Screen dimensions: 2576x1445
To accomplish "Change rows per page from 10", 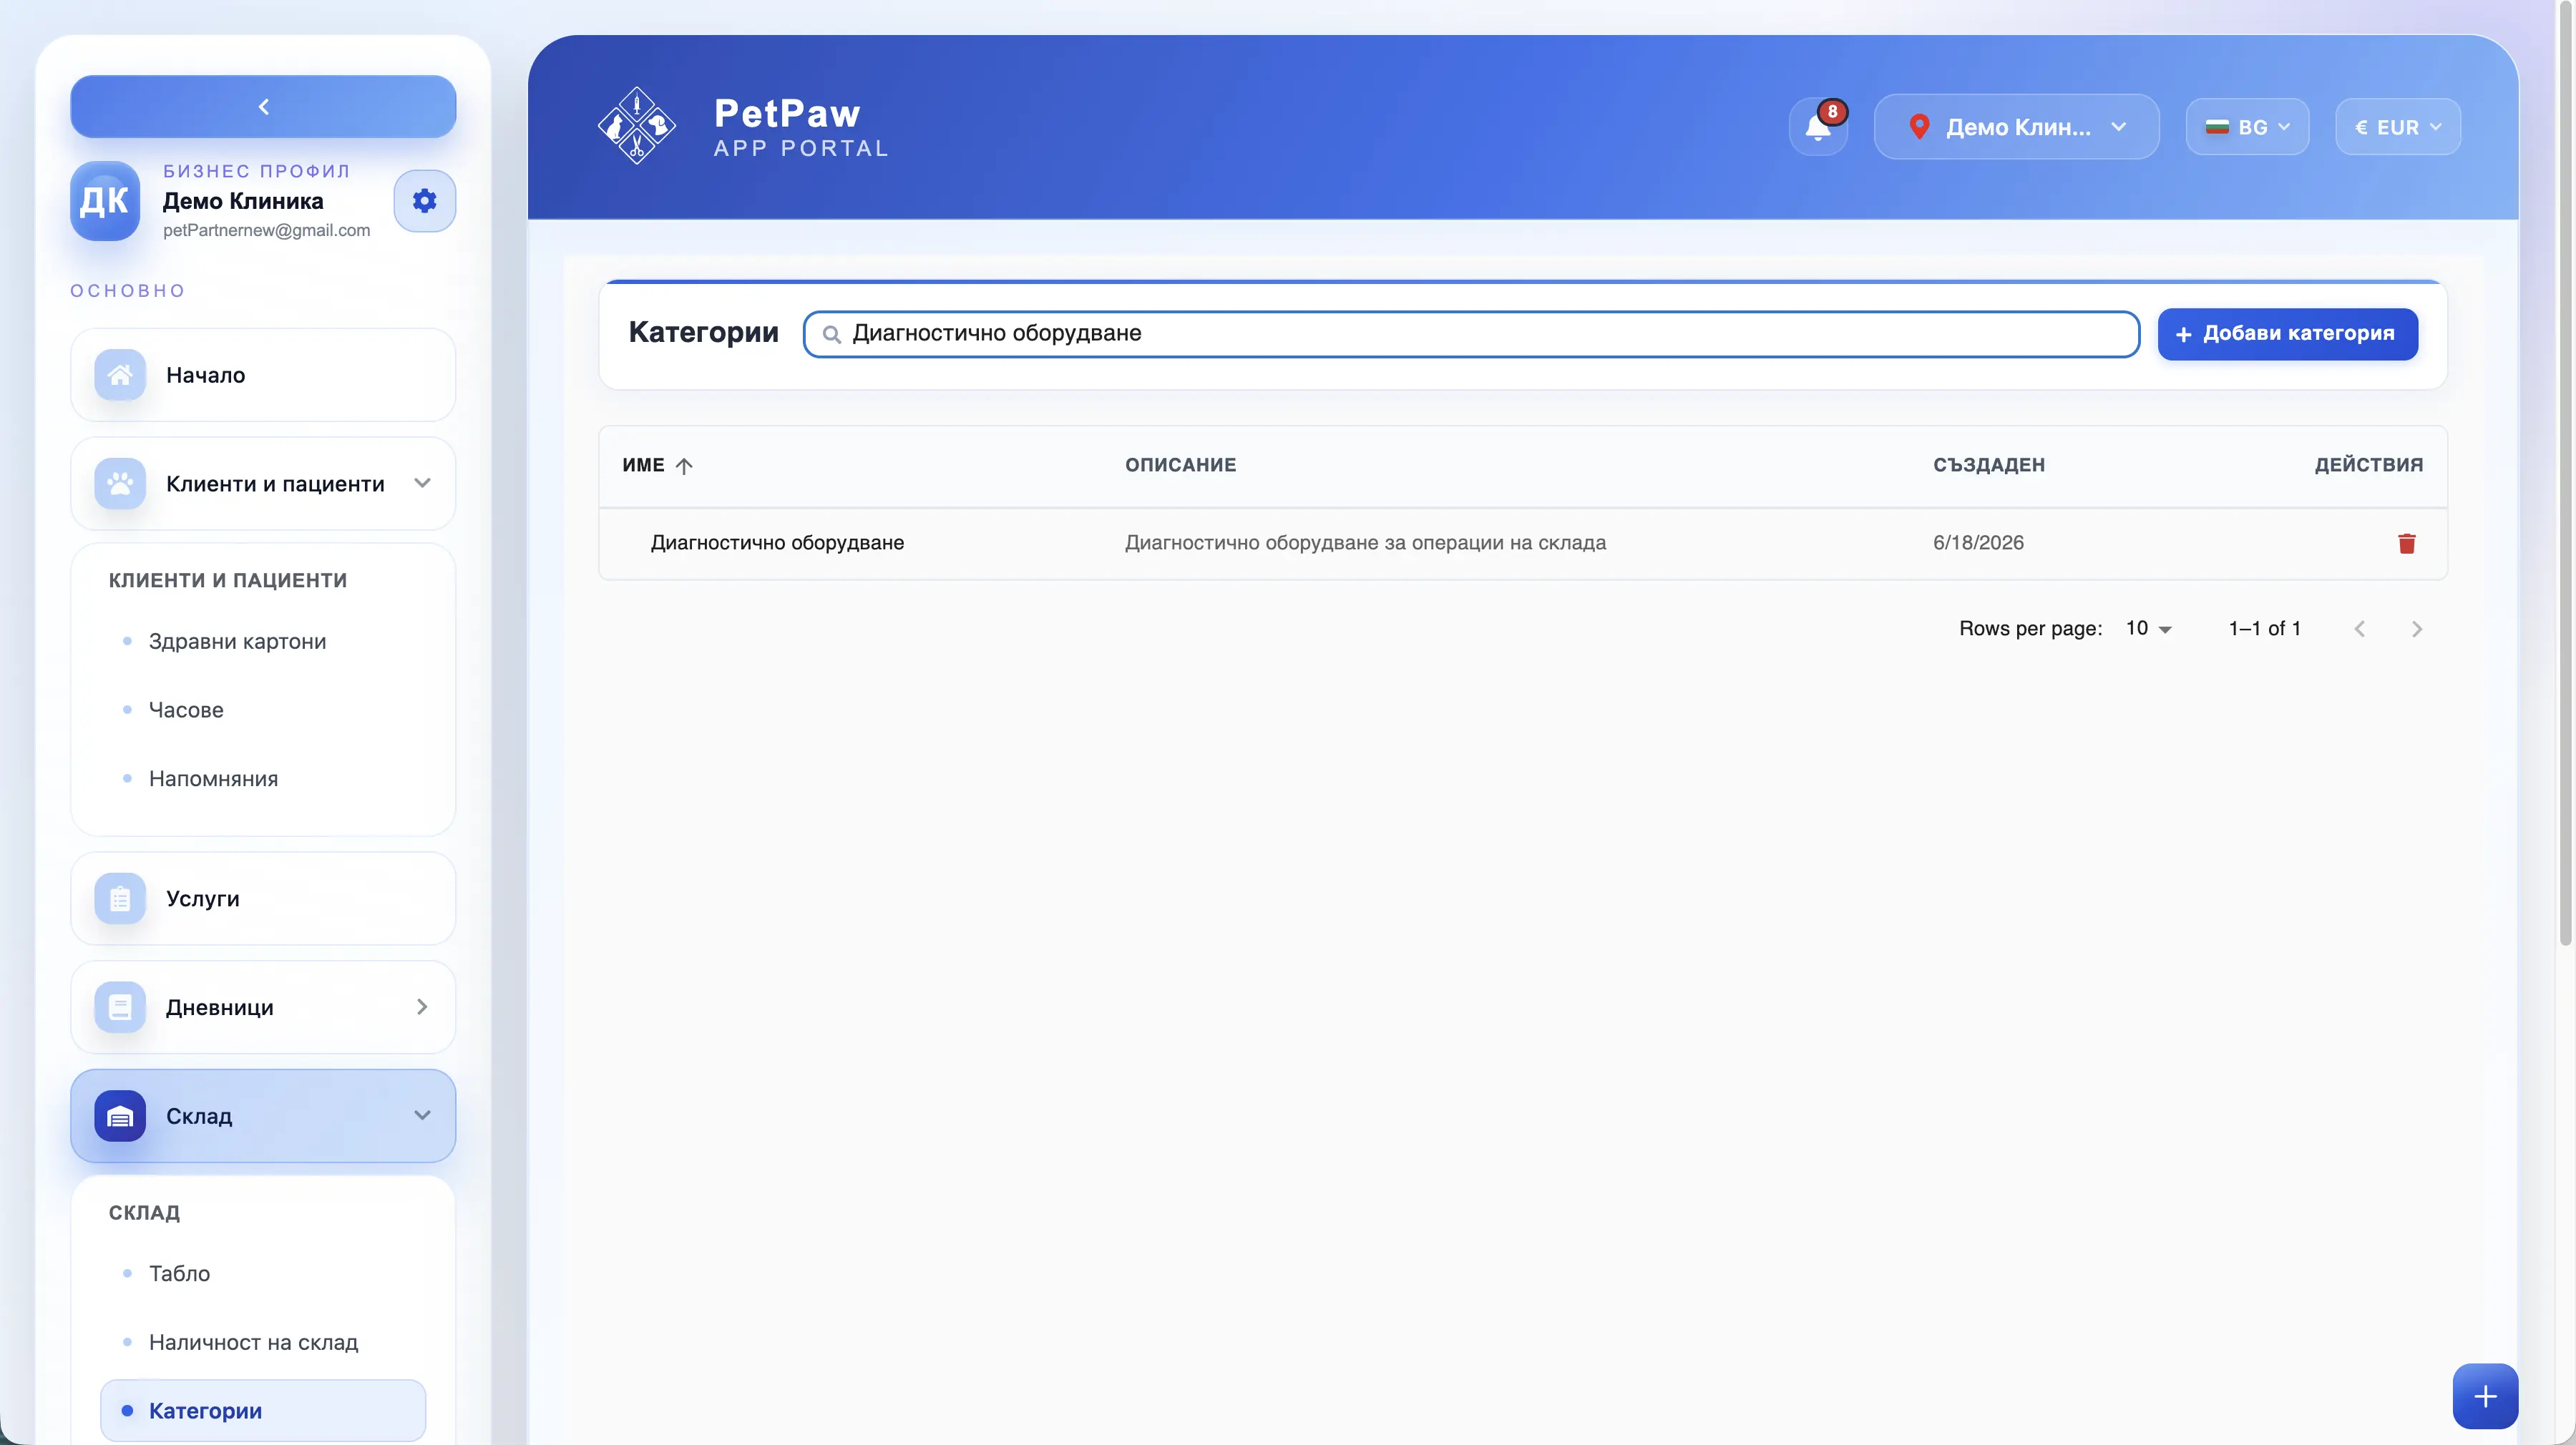I will point(2148,628).
